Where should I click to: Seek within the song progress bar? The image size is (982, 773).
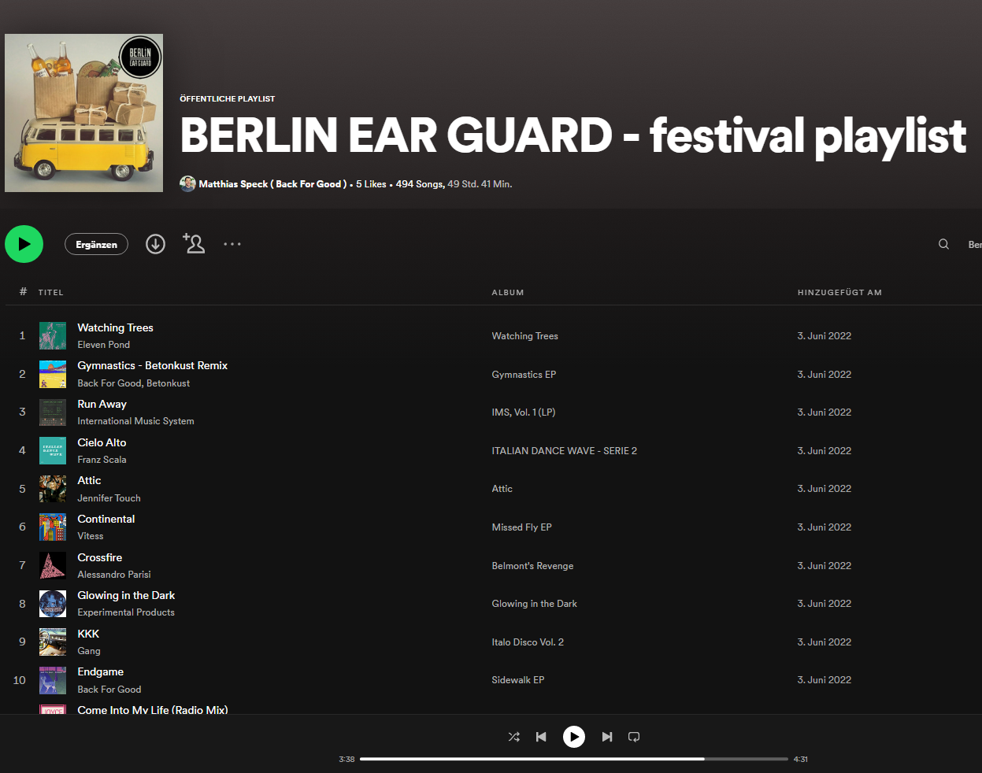point(574,759)
